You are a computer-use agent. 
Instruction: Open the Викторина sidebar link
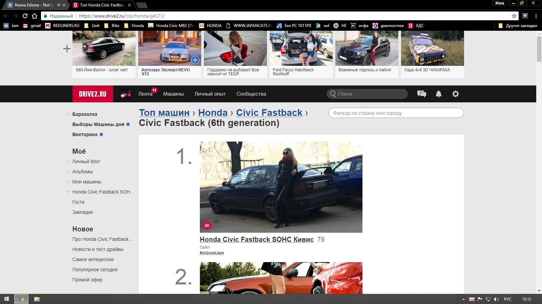click(85, 134)
